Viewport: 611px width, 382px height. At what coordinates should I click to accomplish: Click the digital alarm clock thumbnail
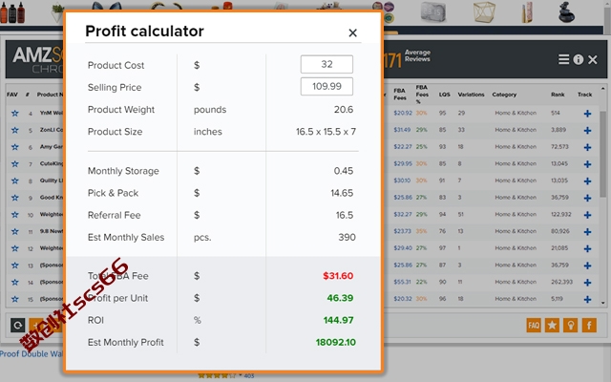433,11
